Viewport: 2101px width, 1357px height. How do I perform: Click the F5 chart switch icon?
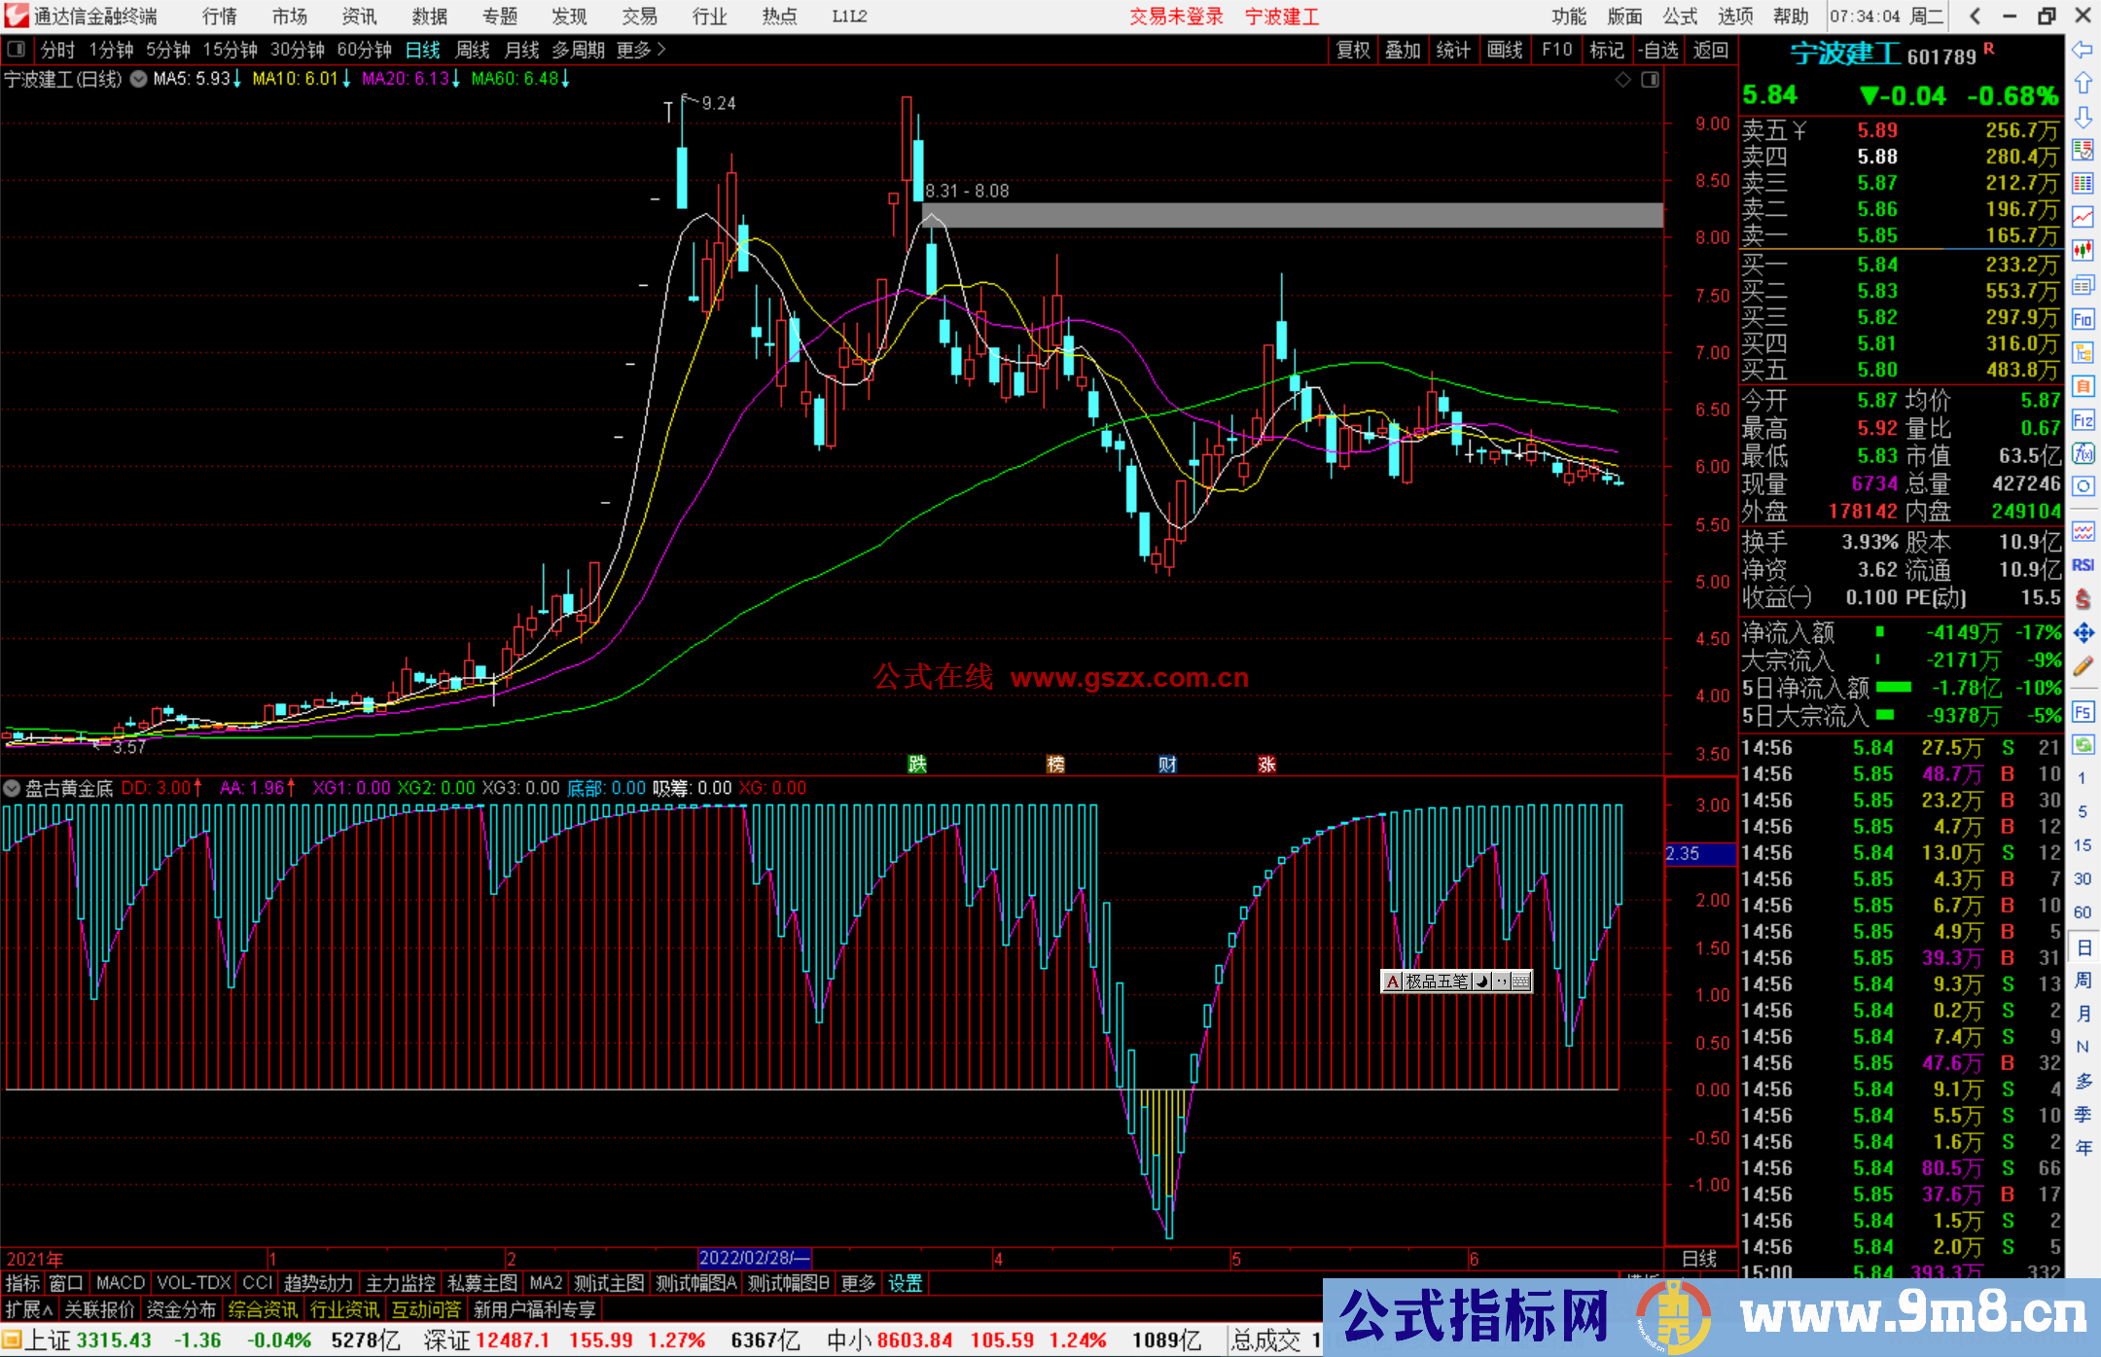2083,712
